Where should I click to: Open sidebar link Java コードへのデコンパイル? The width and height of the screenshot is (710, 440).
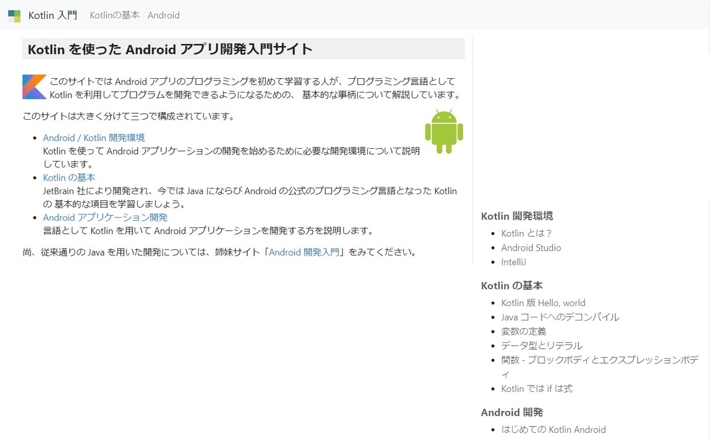click(x=560, y=317)
